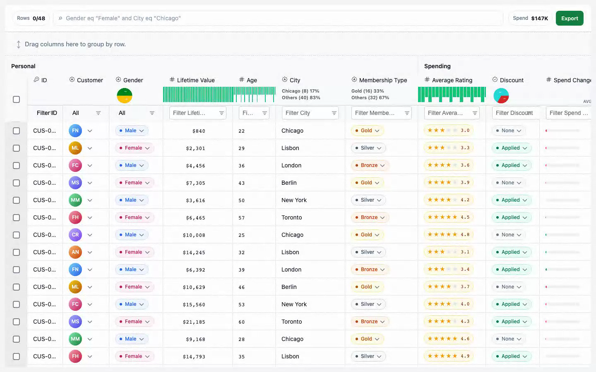Click the Gender pie chart summary
The image size is (596, 372).
125,96
